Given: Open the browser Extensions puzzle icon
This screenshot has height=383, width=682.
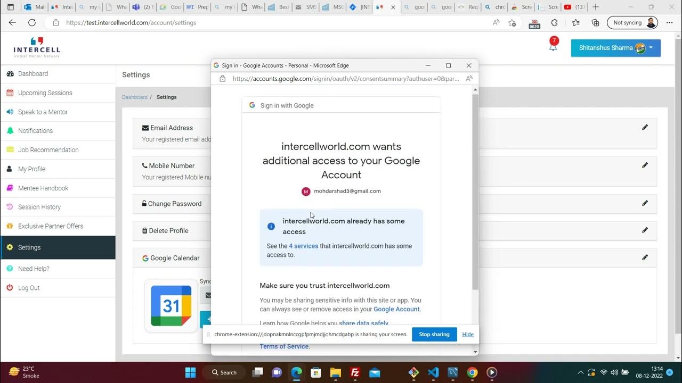Looking at the screenshot, I should [x=554, y=23].
